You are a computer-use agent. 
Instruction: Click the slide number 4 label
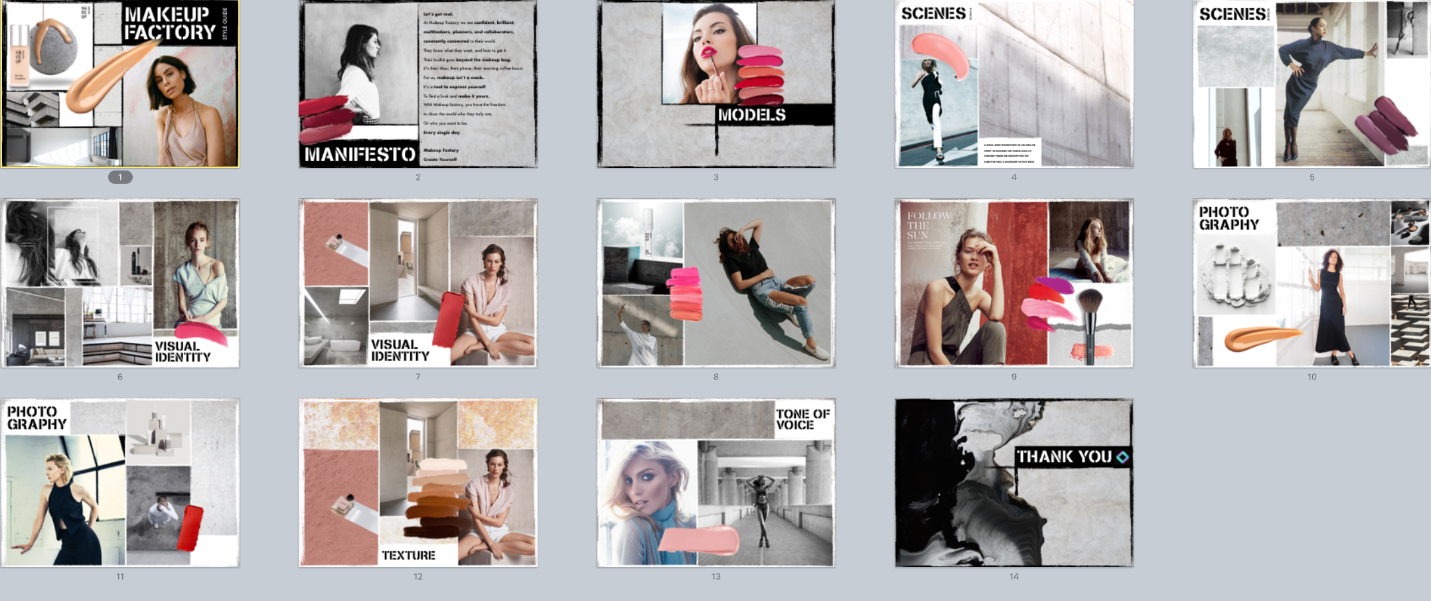tap(1014, 177)
